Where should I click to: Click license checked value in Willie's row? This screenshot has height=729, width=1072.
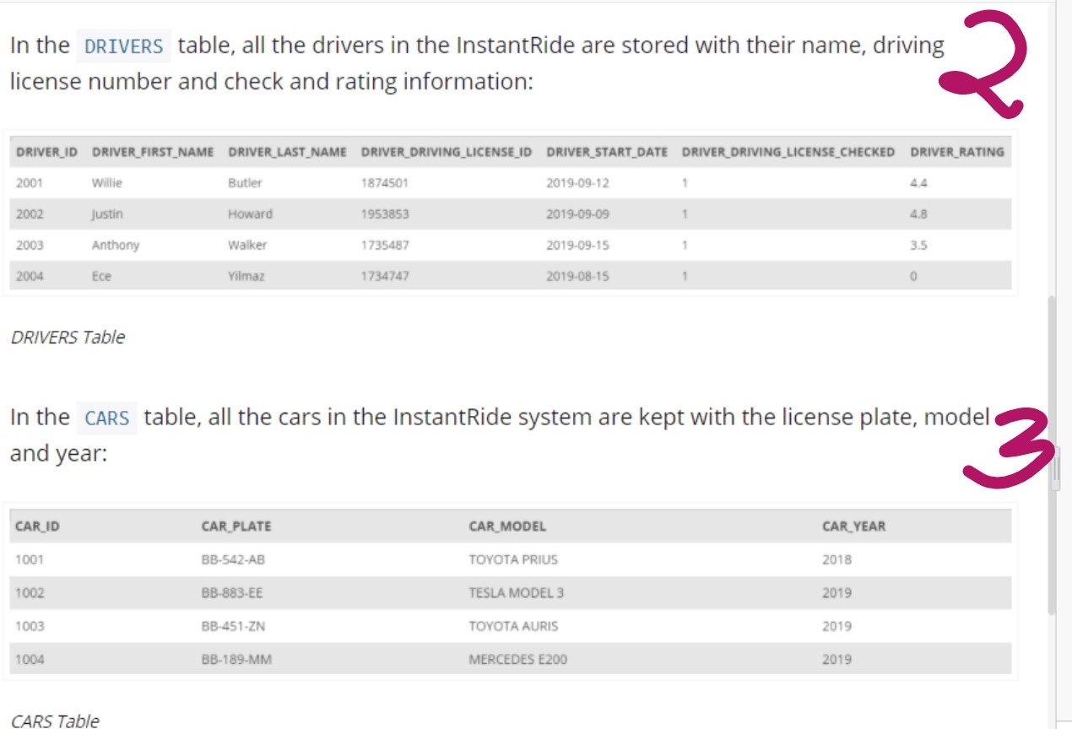(x=685, y=183)
